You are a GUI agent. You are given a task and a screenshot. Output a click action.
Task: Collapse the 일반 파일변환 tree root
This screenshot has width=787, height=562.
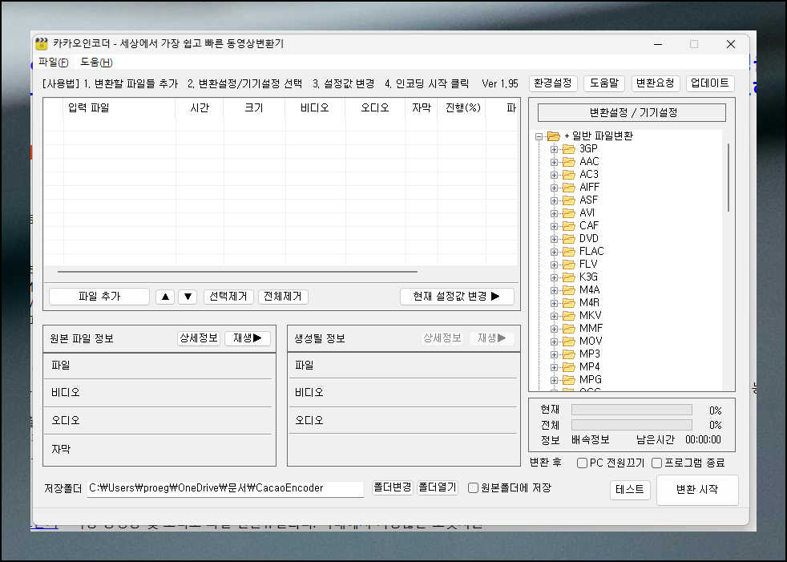[539, 136]
